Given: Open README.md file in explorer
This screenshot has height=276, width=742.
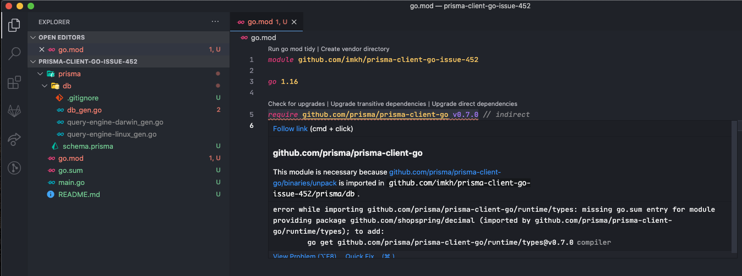Looking at the screenshot, I should 79,194.
